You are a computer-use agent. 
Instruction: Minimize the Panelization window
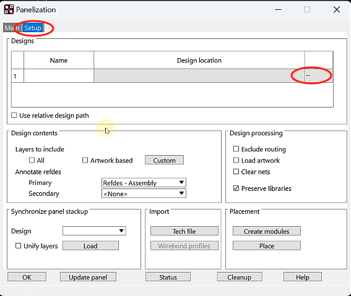[x=278, y=10]
